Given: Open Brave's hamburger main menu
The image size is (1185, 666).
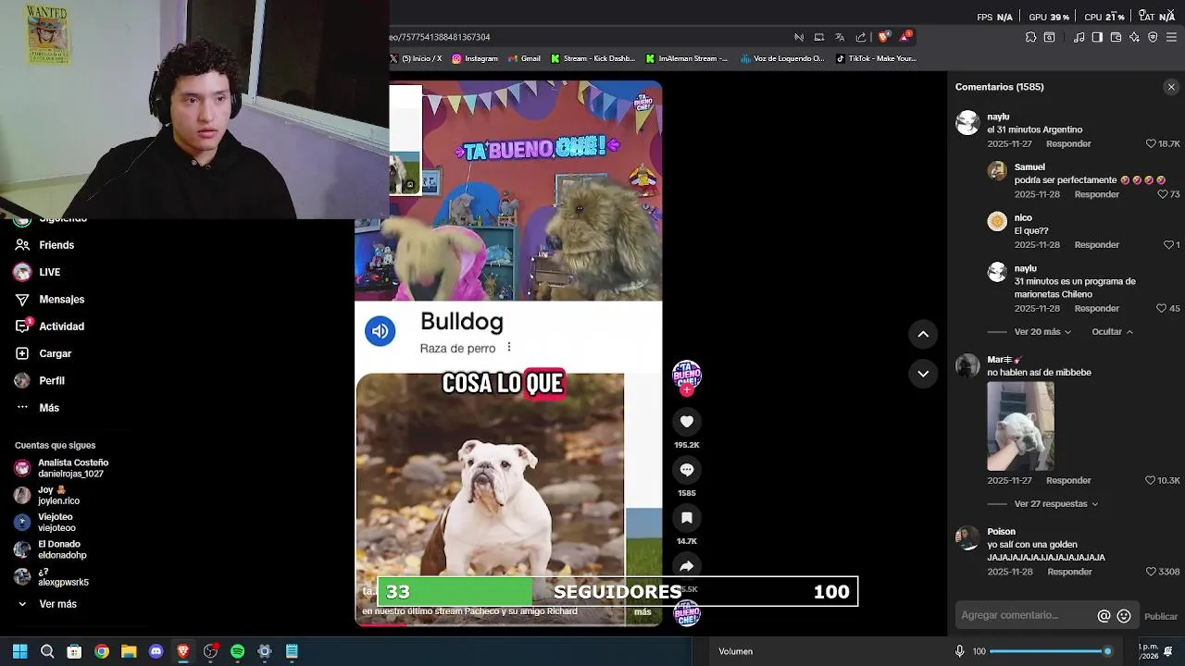Looking at the screenshot, I should tap(1172, 37).
